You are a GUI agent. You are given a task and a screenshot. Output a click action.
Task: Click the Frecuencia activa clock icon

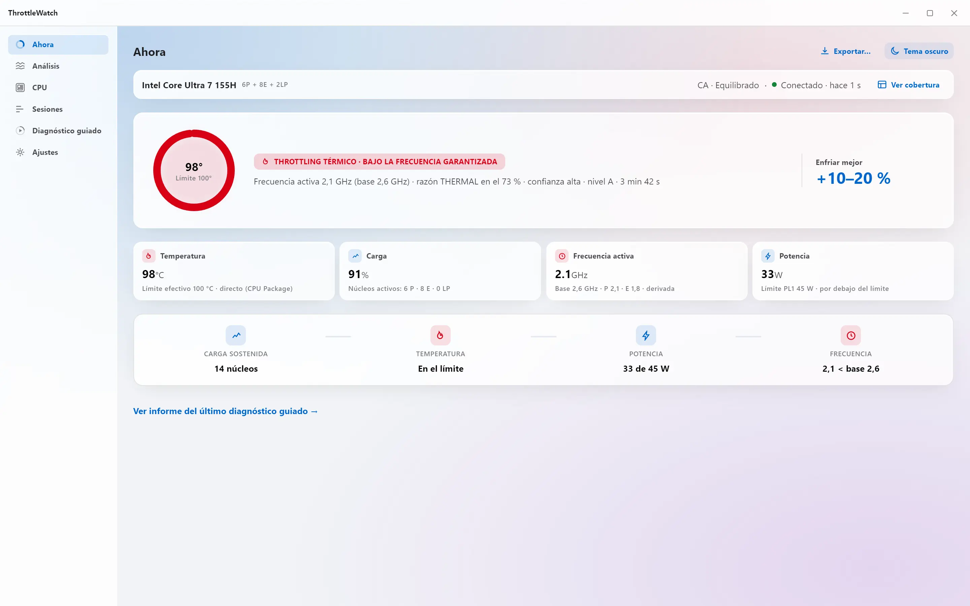562,256
